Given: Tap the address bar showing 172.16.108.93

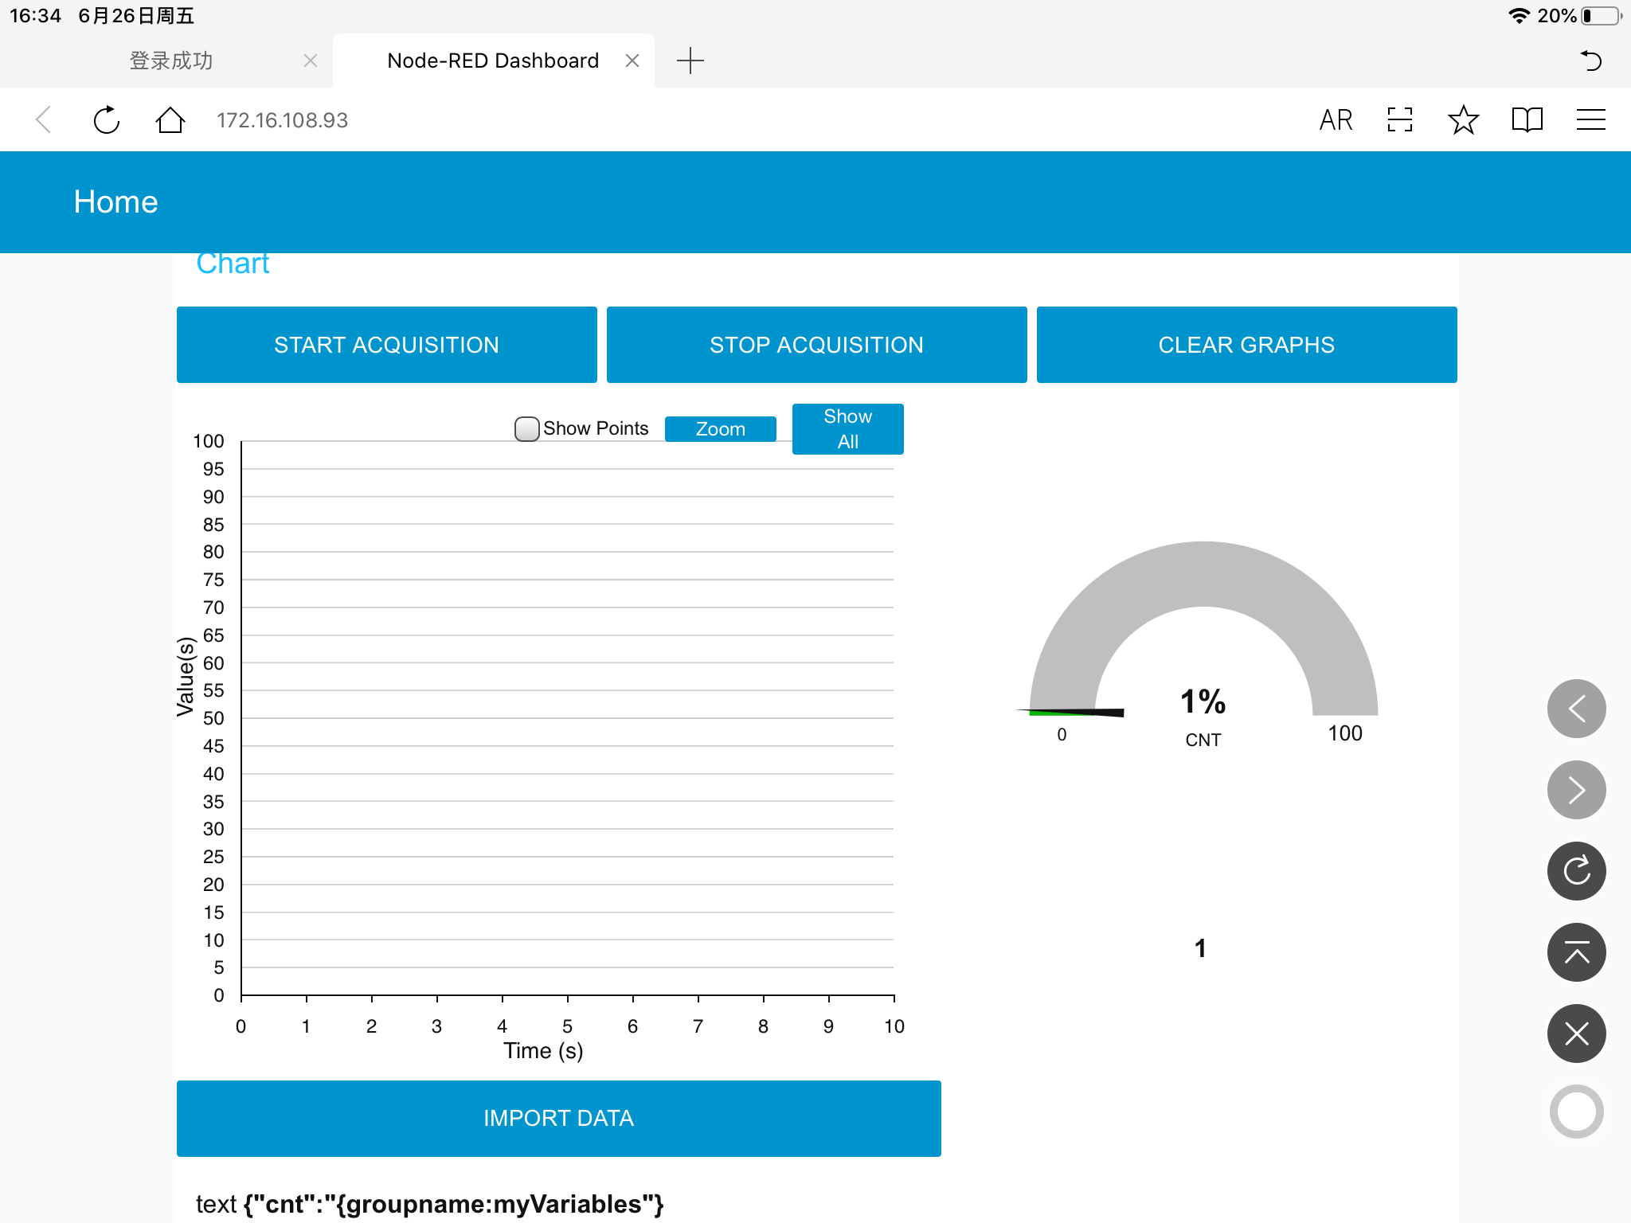Looking at the screenshot, I should [283, 120].
